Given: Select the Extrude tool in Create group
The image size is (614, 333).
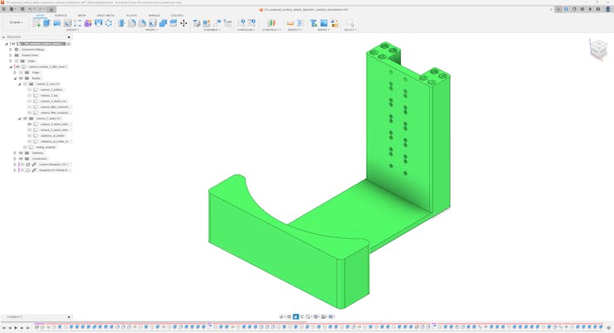Looking at the screenshot, I should click(x=47, y=23).
